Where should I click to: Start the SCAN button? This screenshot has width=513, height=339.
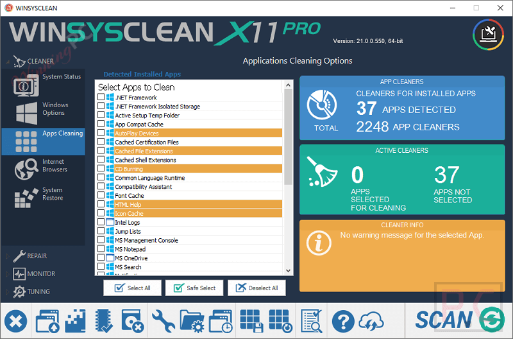(459, 320)
